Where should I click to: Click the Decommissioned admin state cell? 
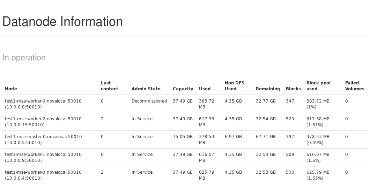pyautogui.click(x=149, y=101)
